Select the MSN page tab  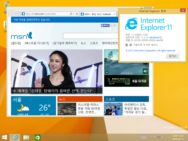tap(98, 14)
